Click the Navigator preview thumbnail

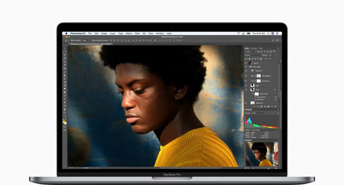click(x=262, y=154)
